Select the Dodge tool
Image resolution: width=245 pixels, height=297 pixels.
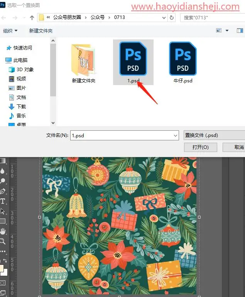pyautogui.click(x=2, y=181)
